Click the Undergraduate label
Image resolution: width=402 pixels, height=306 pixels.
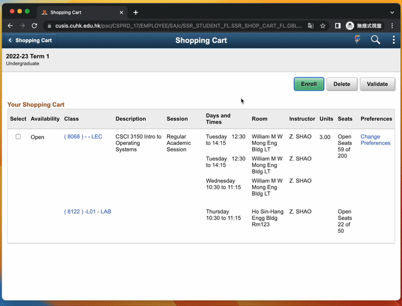coord(22,63)
